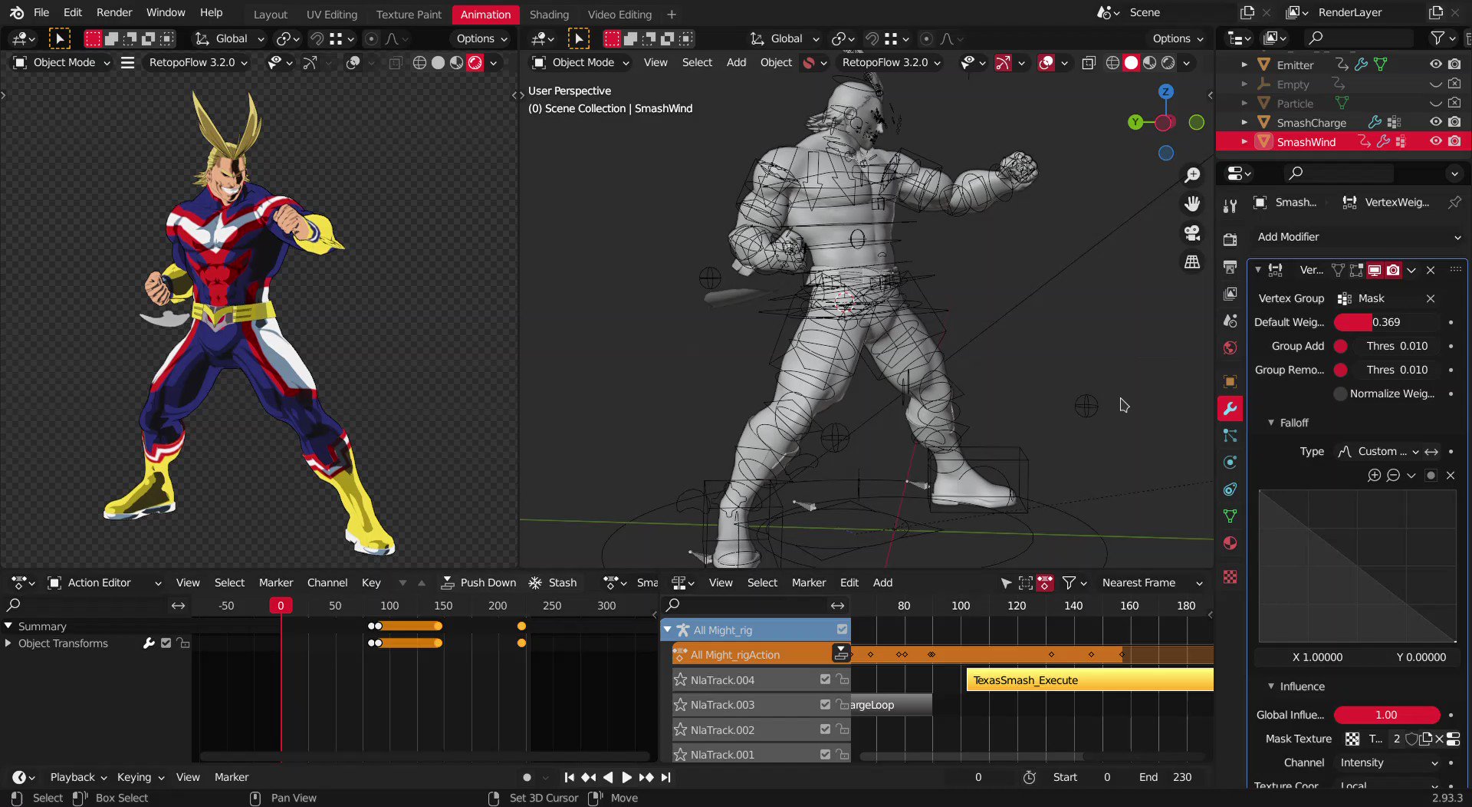The height and width of the screenshot is (807, 1472).
Task: Jump to the timeline end frame
Action: tap(665, 777)
